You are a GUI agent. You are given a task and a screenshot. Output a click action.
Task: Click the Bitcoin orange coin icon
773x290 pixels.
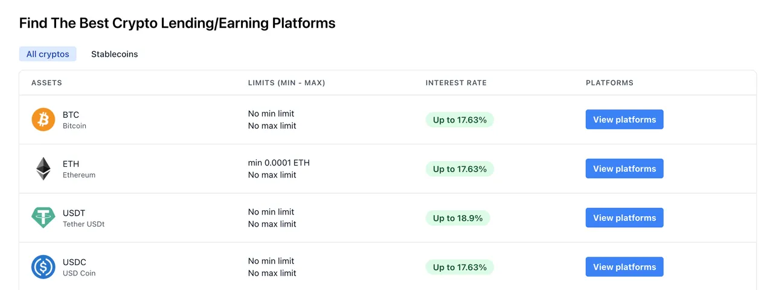click(43, 120)
